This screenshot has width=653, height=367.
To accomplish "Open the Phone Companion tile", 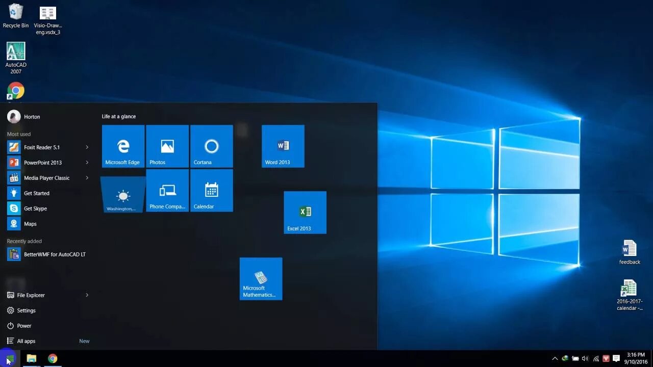I will pyautogui.click(x=167, y=191).
